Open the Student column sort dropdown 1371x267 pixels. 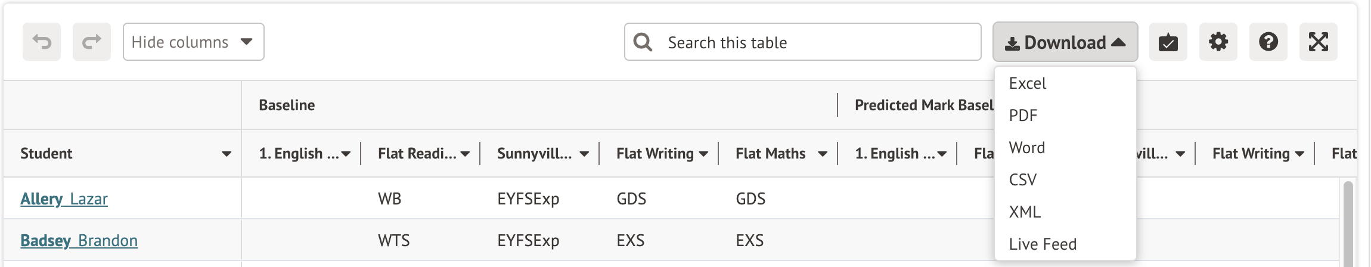[x=227, y=154]
